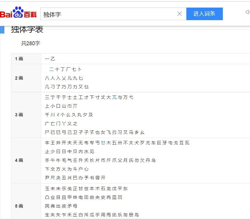Screen dimensions: 250x219
Task: Open the blue 兀 character link
Action: (x=114, y=97)
